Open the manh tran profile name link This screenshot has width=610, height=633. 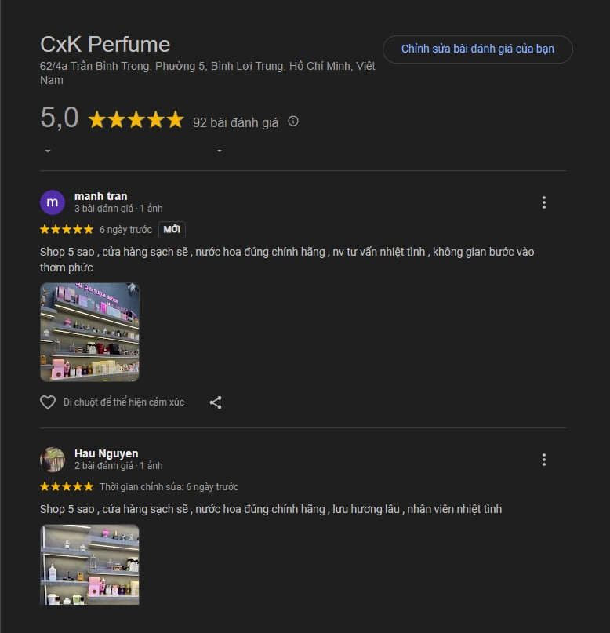pyautogui.click(x=101, y=196)
